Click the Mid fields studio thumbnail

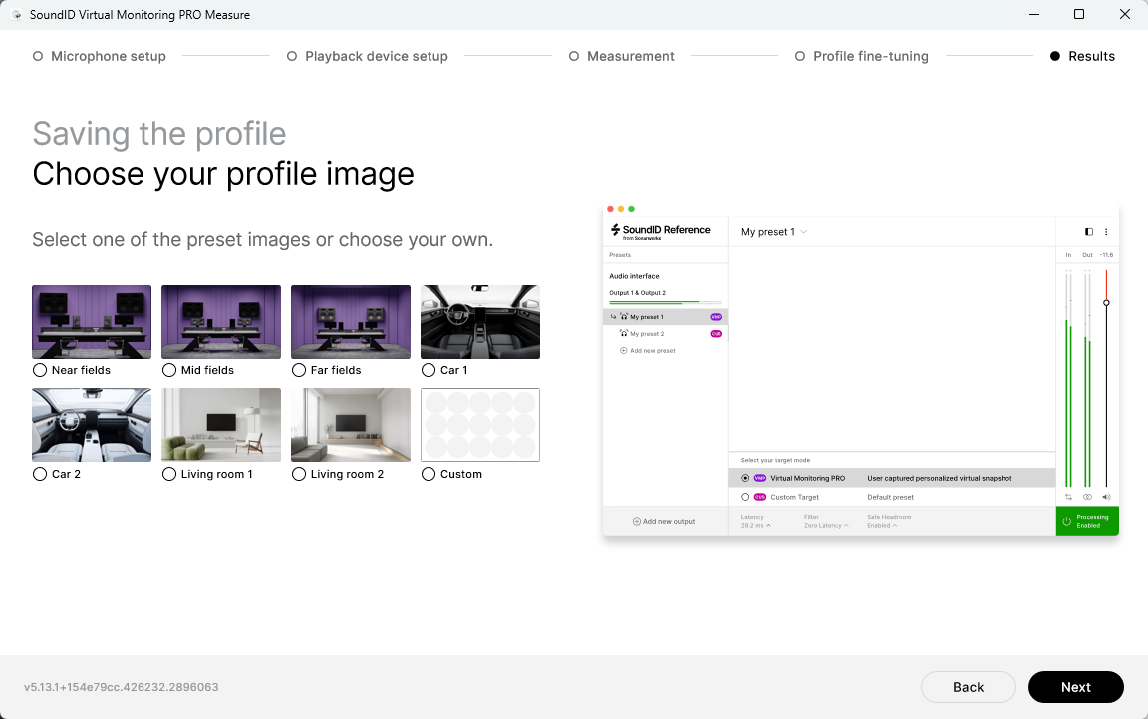[221, 321]
